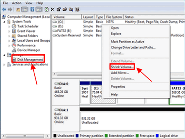Click left pane scrollbar left arrow
The width and height of the screenshot is (185, 139).
click(3, 136)
